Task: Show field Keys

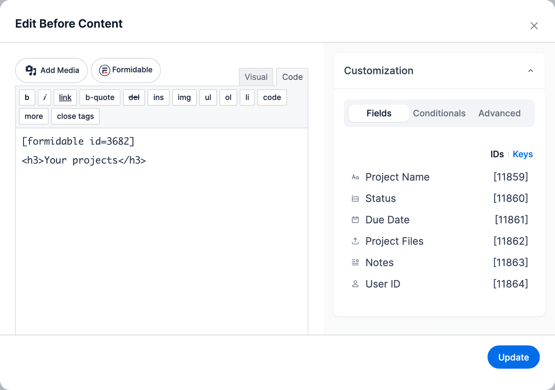Action: [523, 154]
